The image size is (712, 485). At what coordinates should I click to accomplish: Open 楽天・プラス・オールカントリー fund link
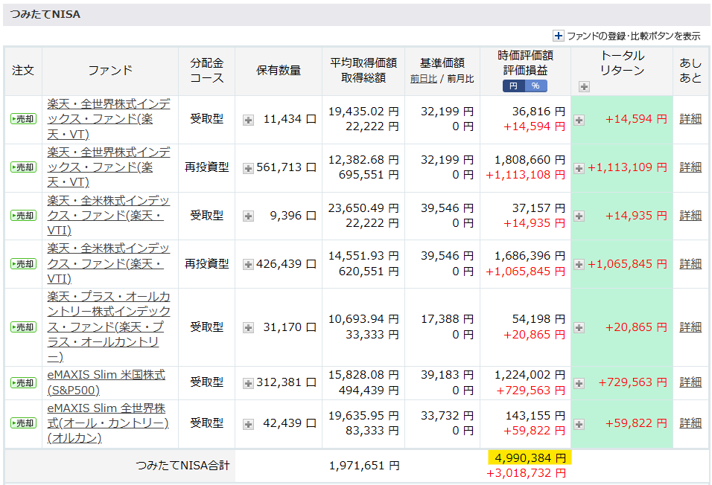[109, 327]
